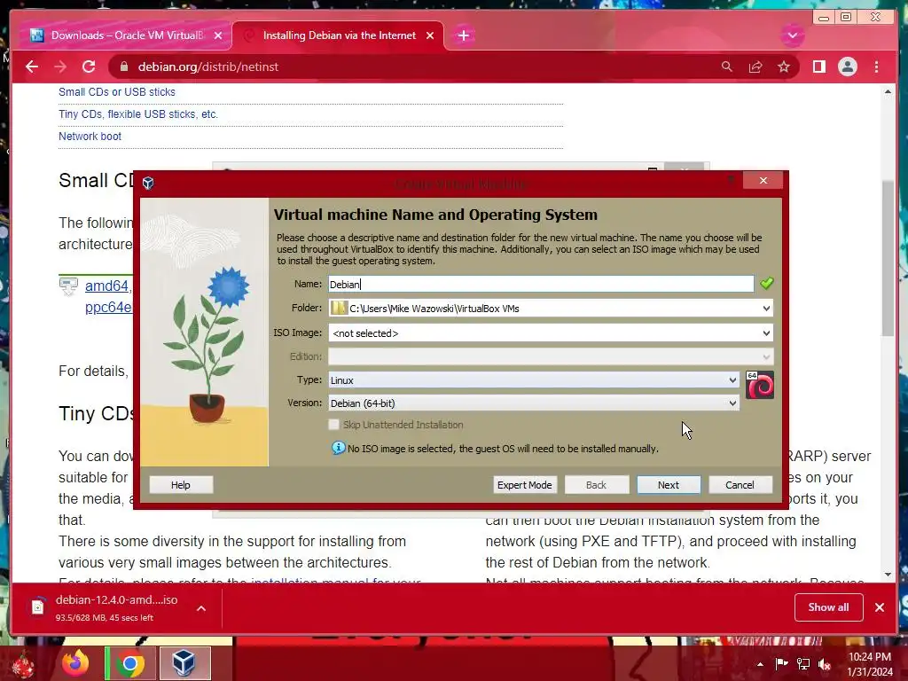Image resolution: width=908 pixels, height=681 pixels.
Task: Click the vertical page scrollbar thumb
Action: 888,258
